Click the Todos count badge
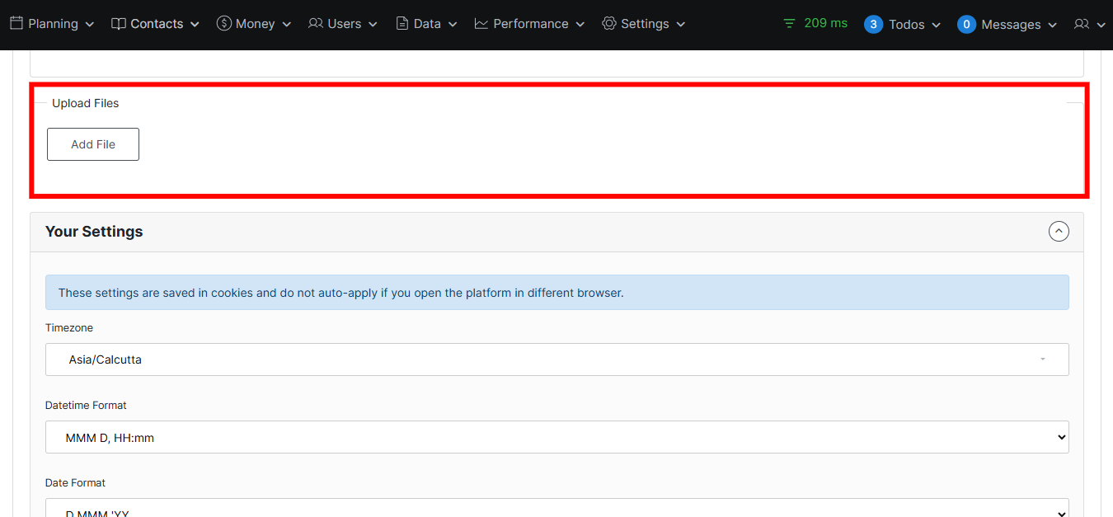The image size is (1113, 517). [873, 25]
